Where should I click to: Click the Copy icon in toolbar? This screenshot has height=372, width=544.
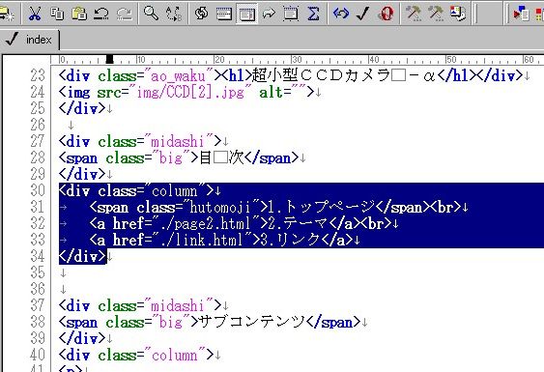(57, 14)
